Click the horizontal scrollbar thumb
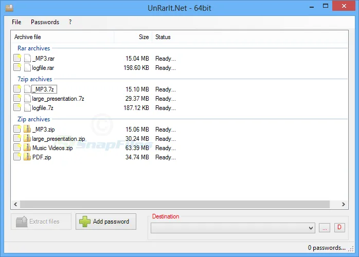 coord(175,204)
